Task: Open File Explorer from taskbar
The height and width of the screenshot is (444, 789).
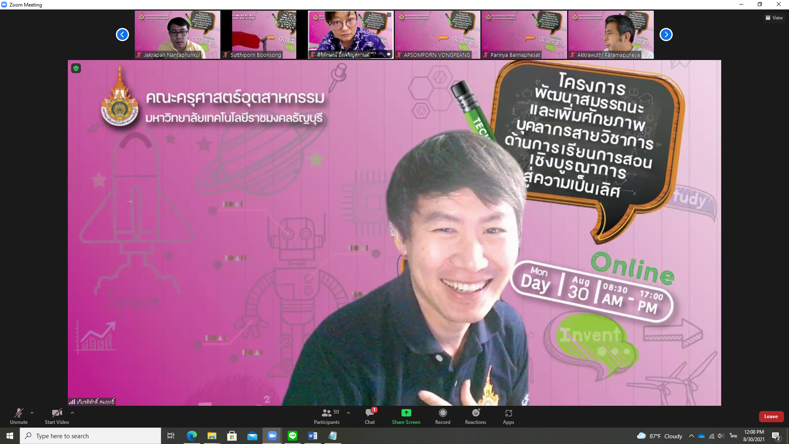Action: 212,436
